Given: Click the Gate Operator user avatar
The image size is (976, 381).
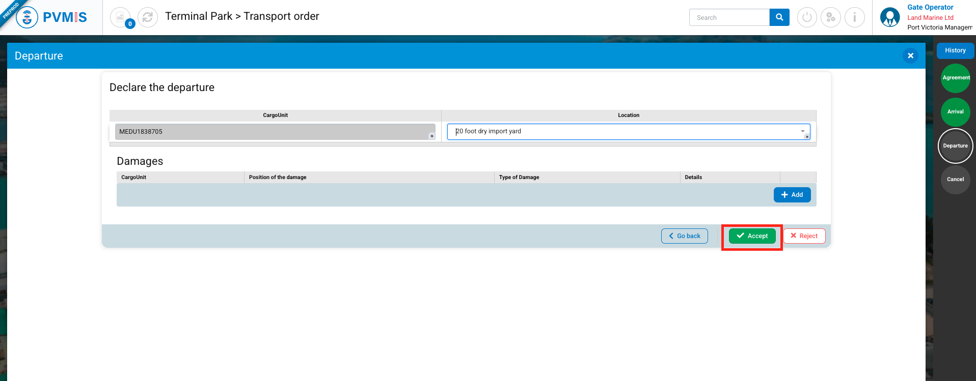Looking at the screenshot, I should 890,17.
